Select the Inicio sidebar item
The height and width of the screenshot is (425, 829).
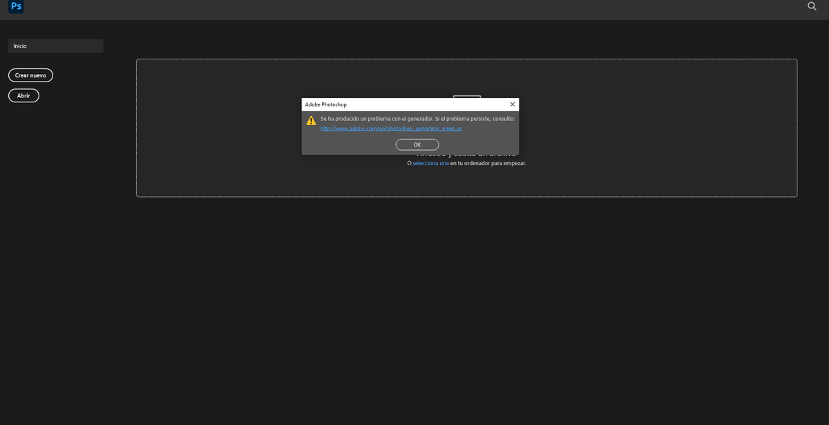coord(56,46)
